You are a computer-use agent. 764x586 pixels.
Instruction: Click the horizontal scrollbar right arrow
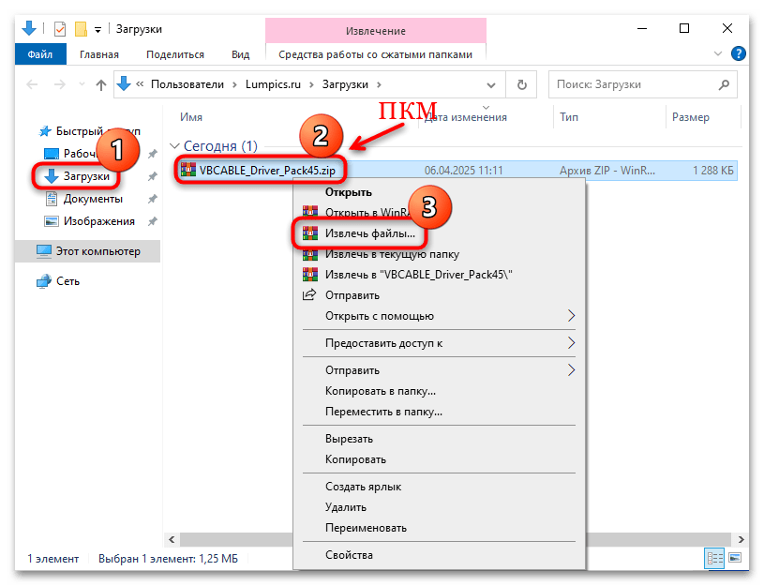(742, 539)
